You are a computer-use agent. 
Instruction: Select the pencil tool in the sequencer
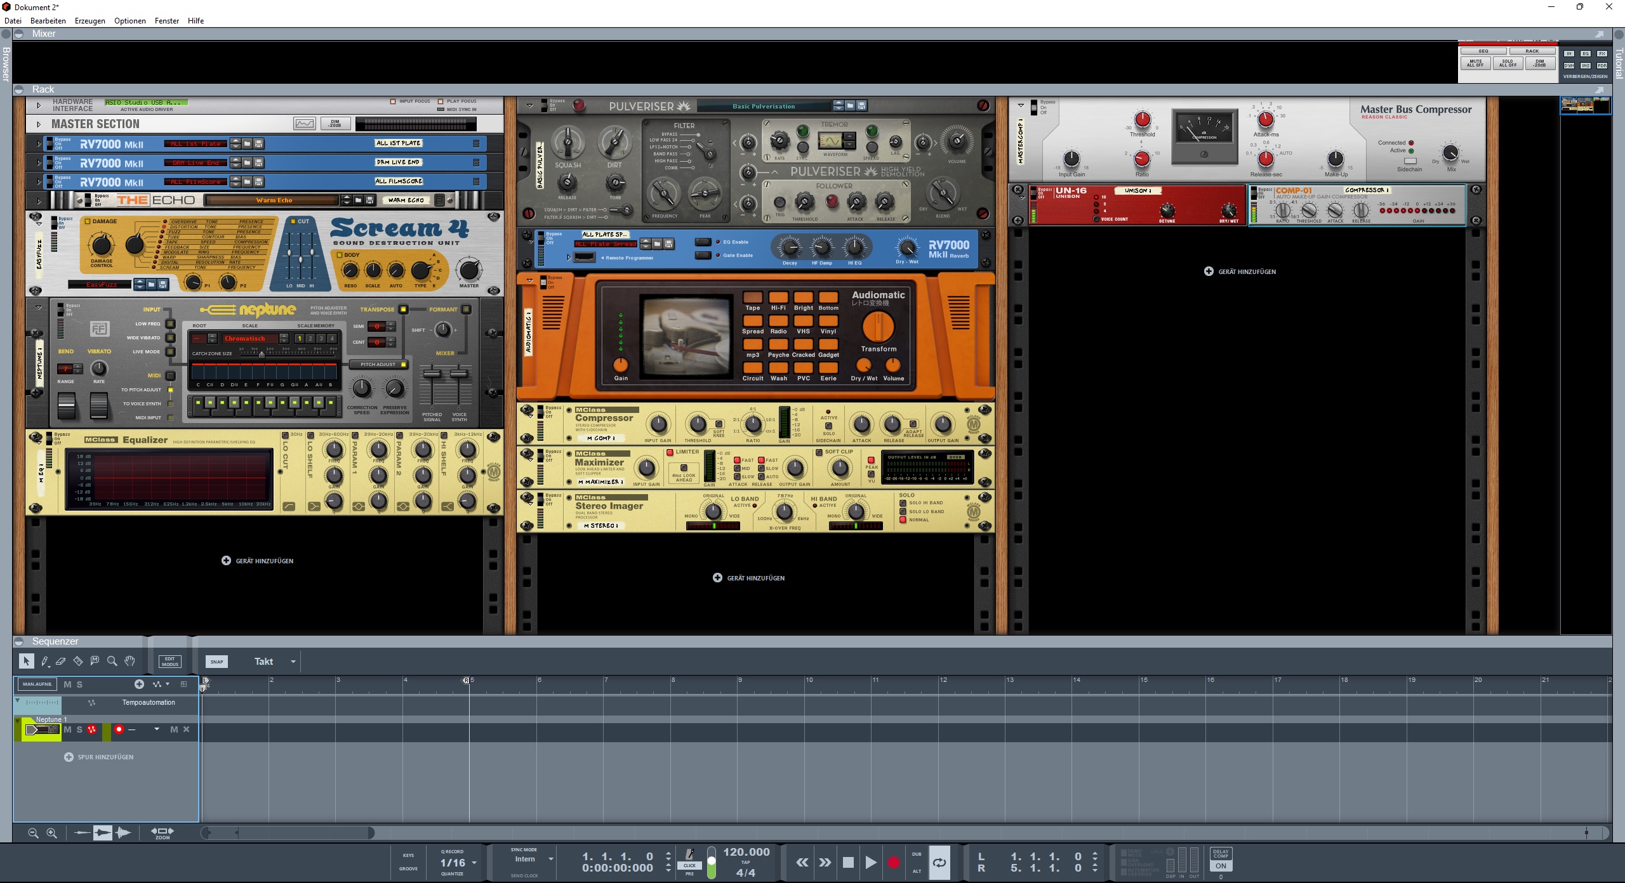coord(44,661)
